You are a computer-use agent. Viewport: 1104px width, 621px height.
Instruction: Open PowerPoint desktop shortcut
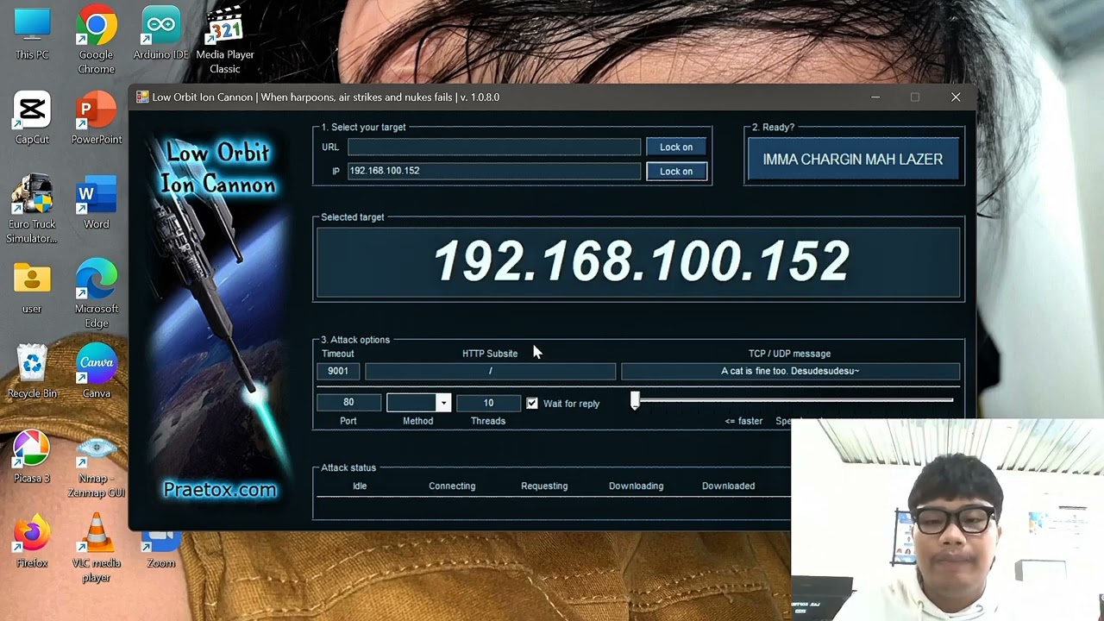pos(96,118)
